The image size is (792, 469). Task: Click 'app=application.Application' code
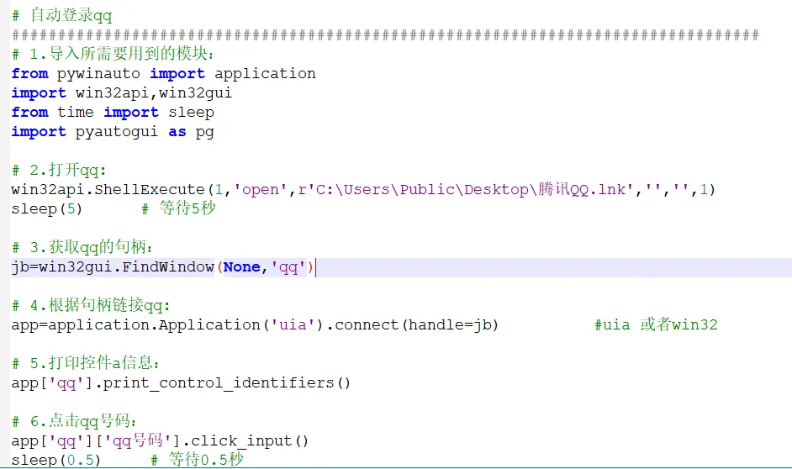[x=135, y=324]
